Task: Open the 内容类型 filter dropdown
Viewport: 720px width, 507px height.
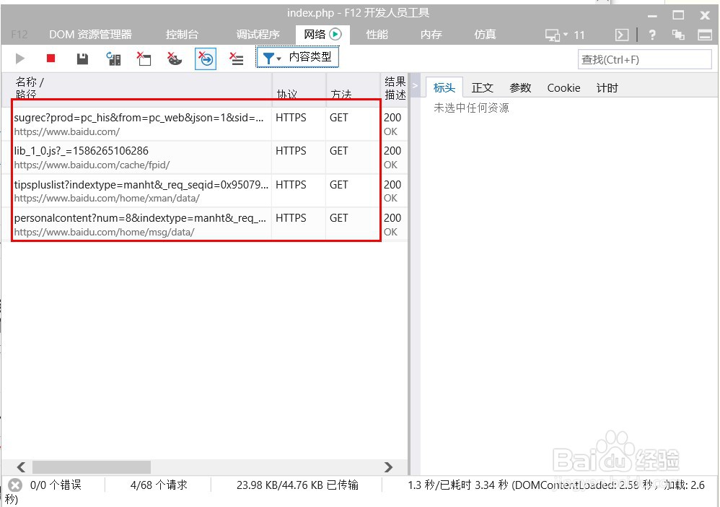Action: (297, 57)
